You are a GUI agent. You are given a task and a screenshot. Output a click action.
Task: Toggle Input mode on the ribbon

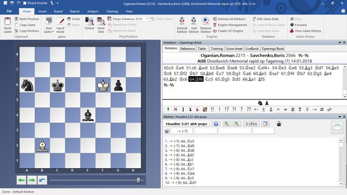(x=61, y=24)
